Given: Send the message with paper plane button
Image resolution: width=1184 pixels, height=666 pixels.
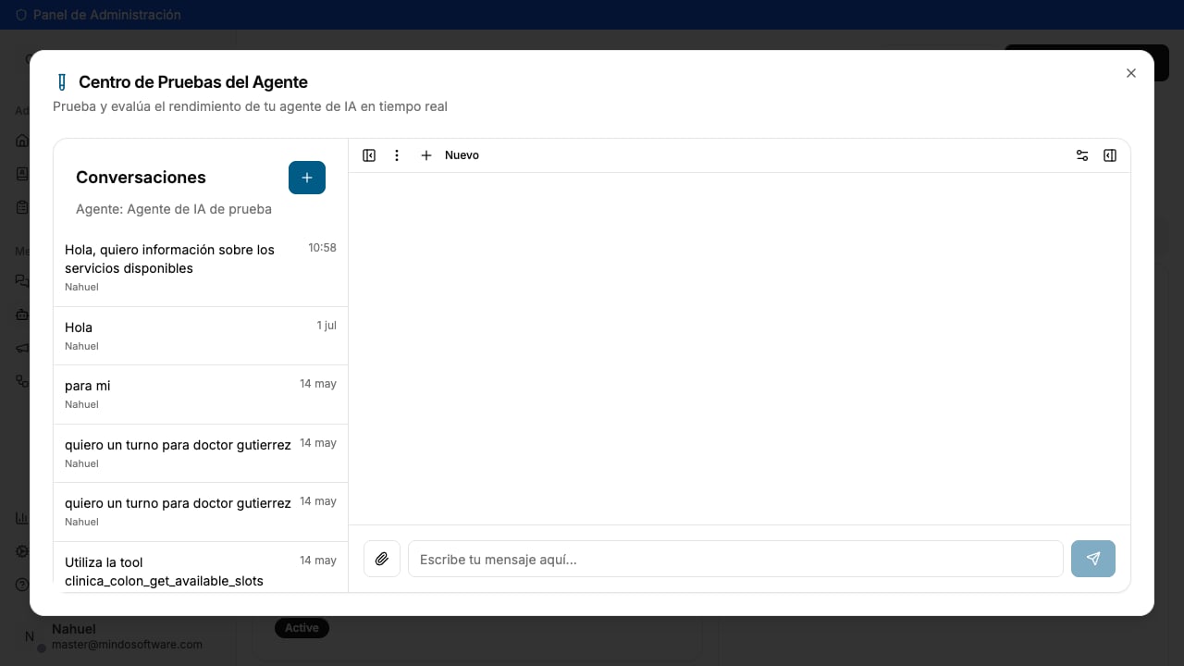Looking at the screenshot, I should [x=1093, y=559].
